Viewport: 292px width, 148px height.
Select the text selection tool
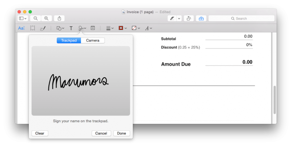tap(22, 28)
